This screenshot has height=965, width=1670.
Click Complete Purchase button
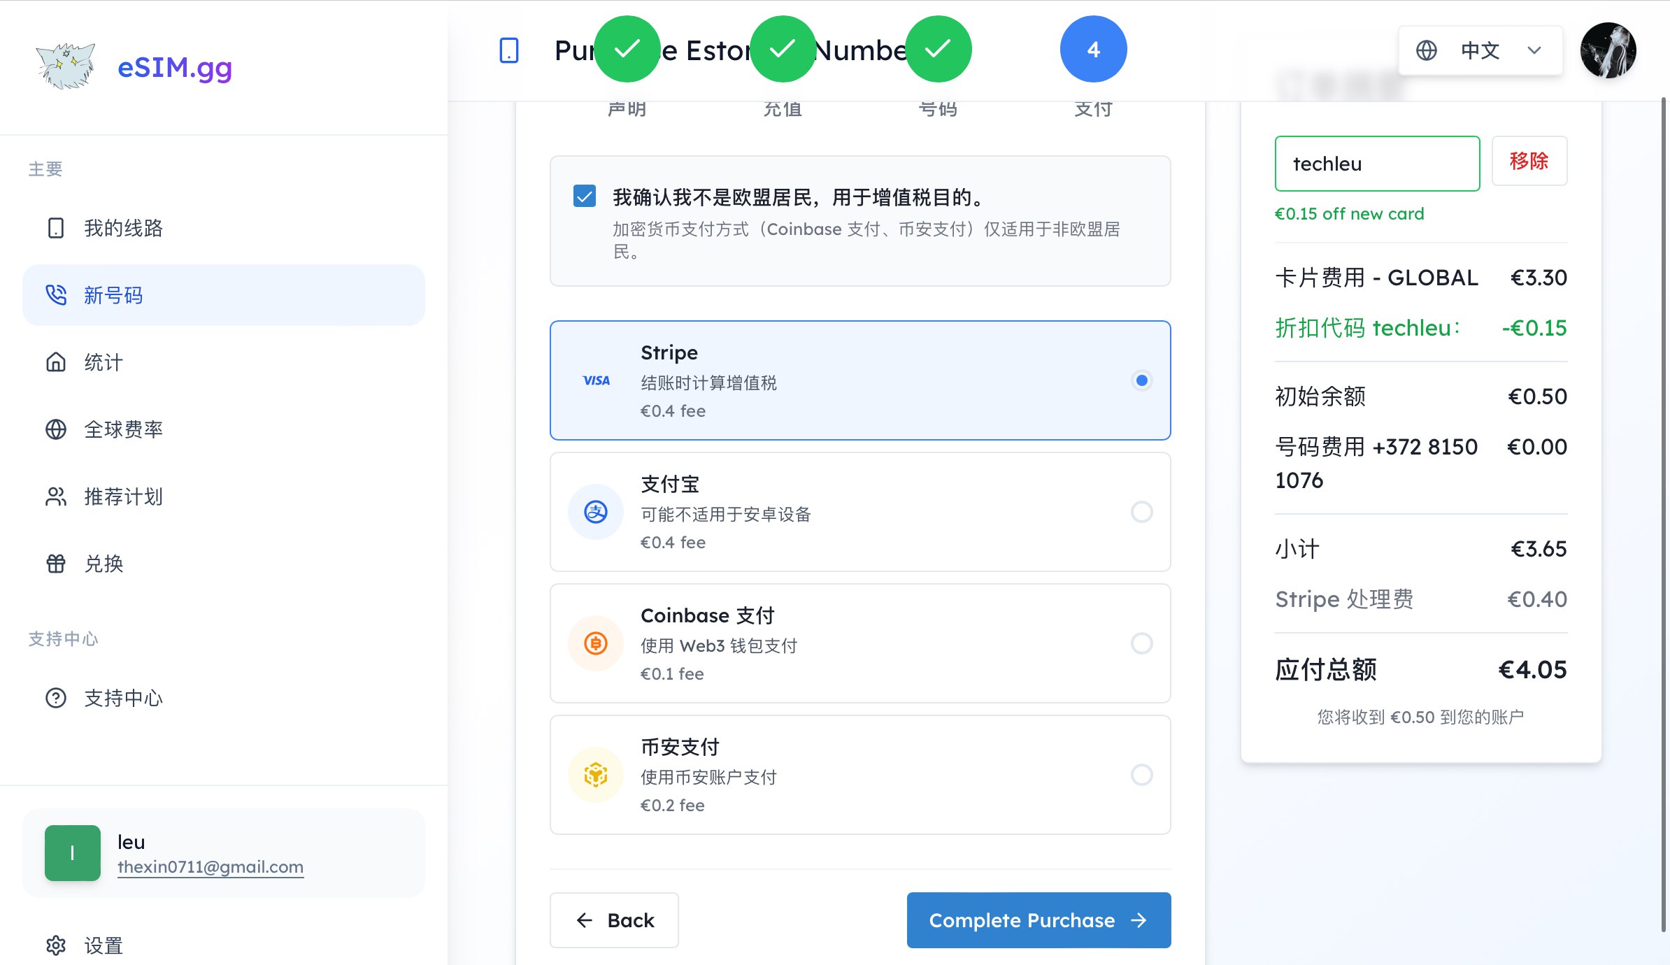tap(1039, 920)
